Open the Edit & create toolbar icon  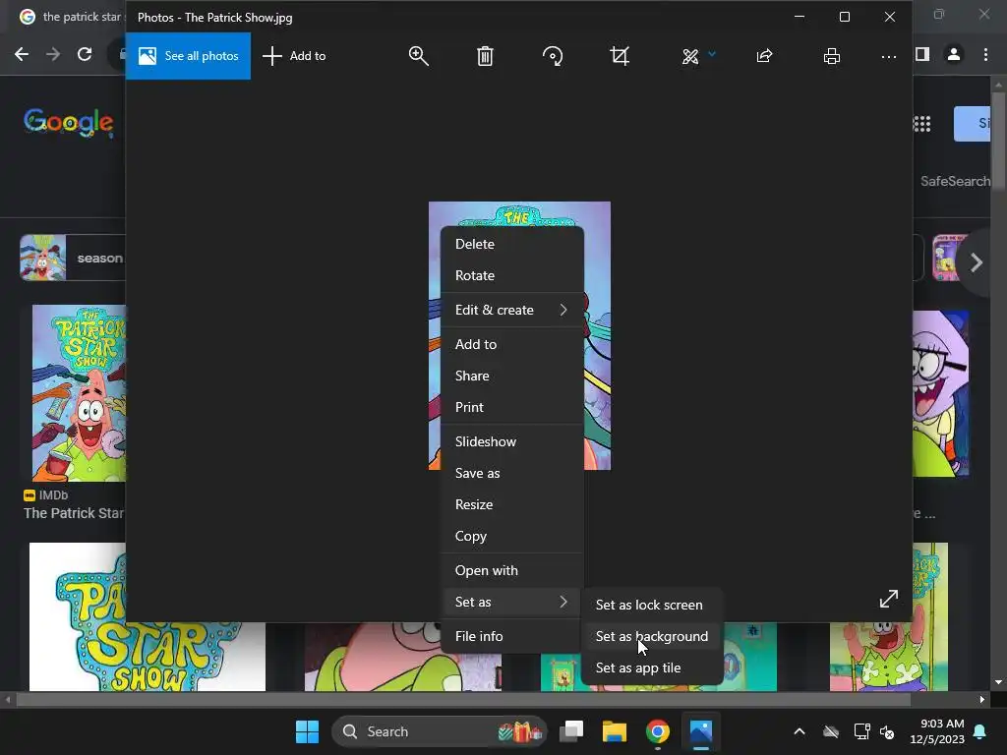pyautogui.click(x=690, y=56)
